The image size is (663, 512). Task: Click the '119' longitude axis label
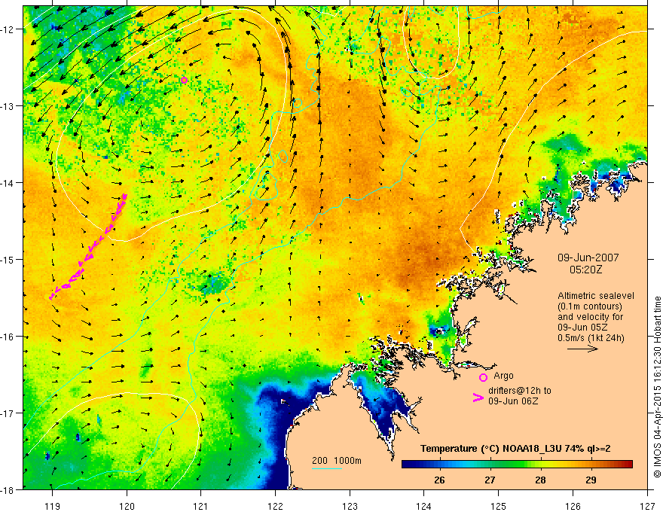tap(53, 506)
